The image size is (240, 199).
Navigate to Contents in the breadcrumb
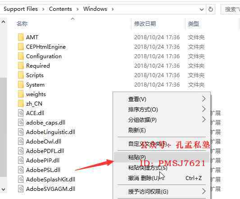click(60, 9)
